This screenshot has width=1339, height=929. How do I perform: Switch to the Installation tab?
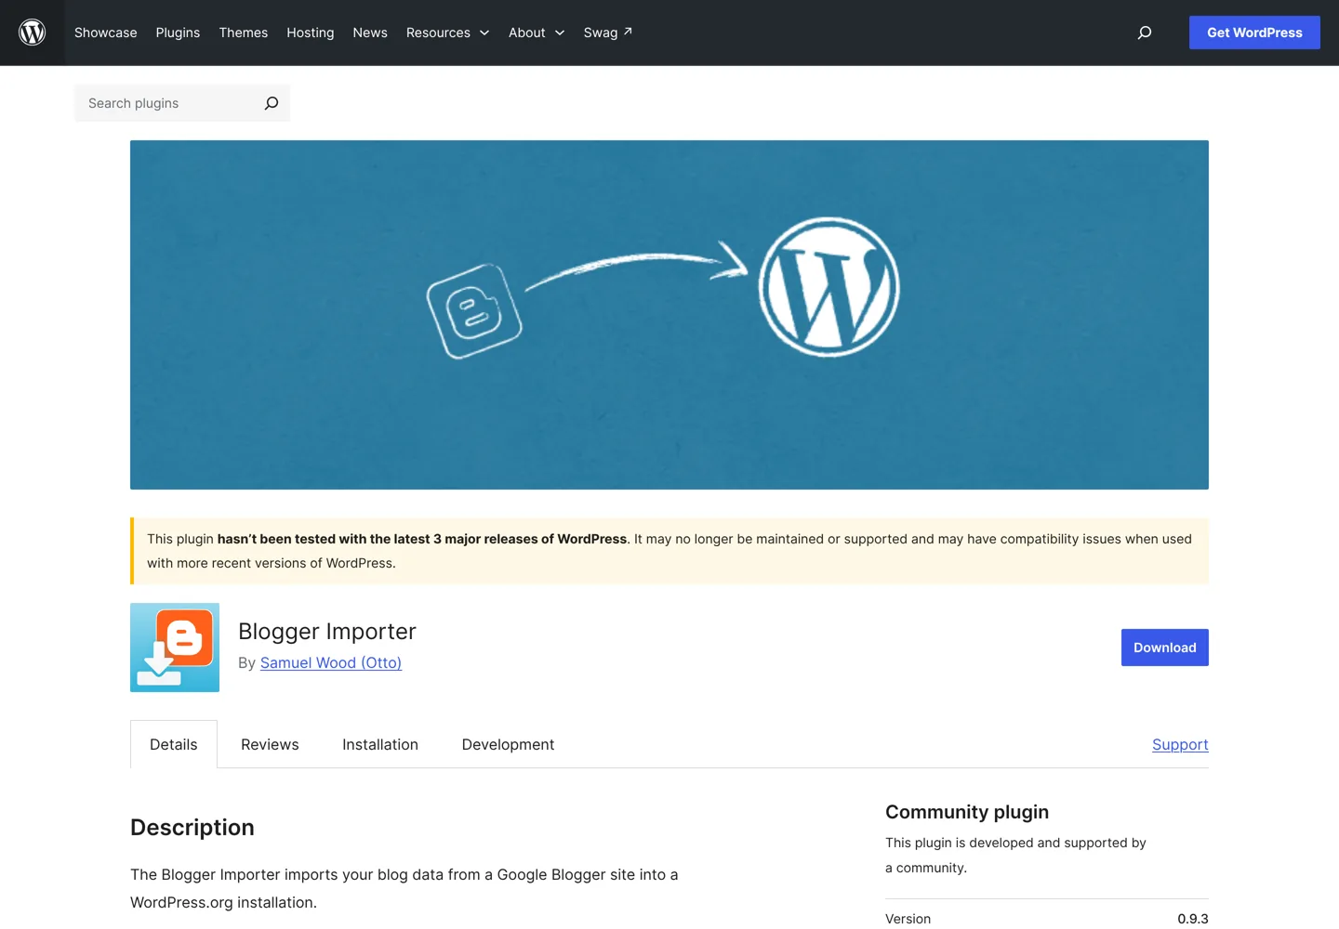(x=380, y=744)
